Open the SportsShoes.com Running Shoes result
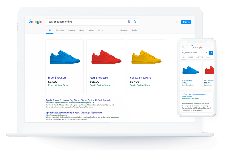The image size is (227, 150). coord(74,113)
